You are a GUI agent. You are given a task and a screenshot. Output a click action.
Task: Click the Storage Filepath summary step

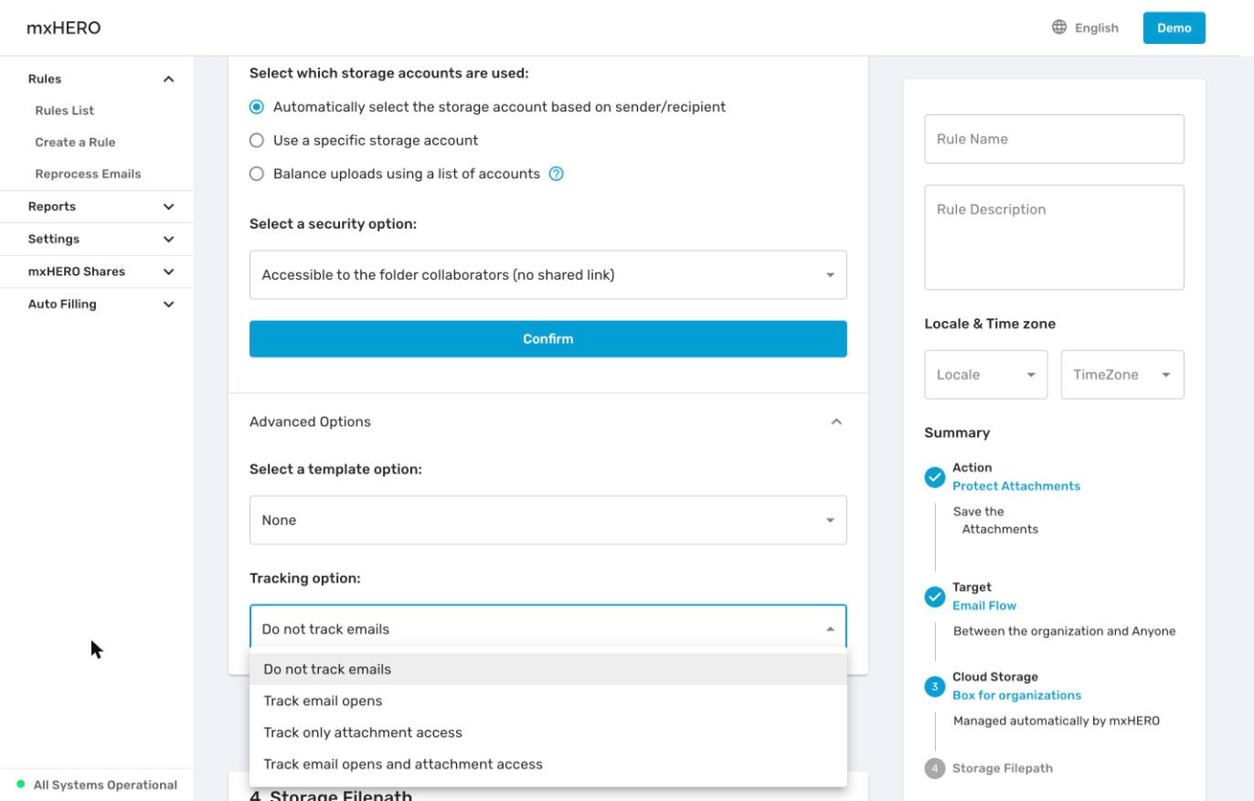click(1003, 768)
